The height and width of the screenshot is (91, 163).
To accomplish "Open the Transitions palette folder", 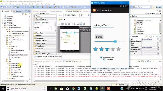I will (x=45, y=46).
